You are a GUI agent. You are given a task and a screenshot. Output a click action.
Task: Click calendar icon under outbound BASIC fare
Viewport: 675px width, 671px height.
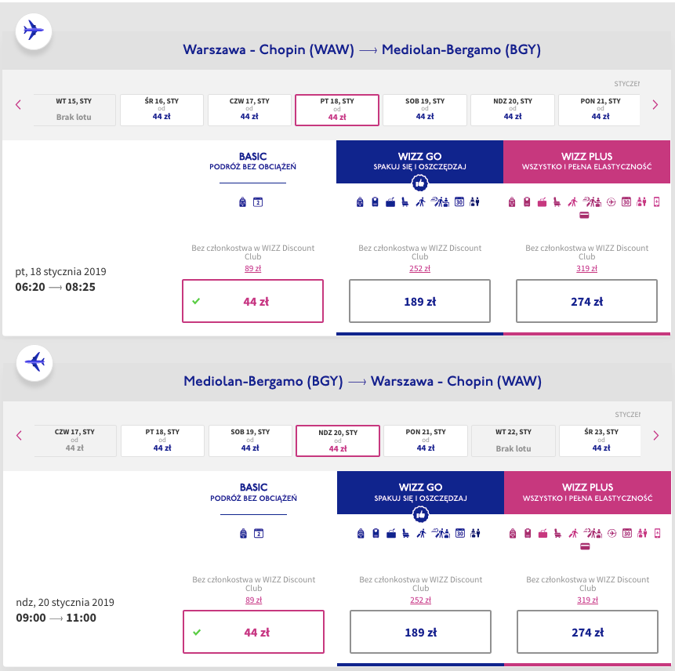[x=258, y=202]
